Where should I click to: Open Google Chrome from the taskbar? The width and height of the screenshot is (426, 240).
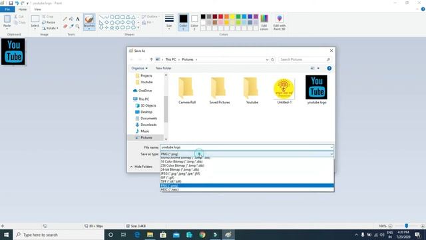pos(202,235)
